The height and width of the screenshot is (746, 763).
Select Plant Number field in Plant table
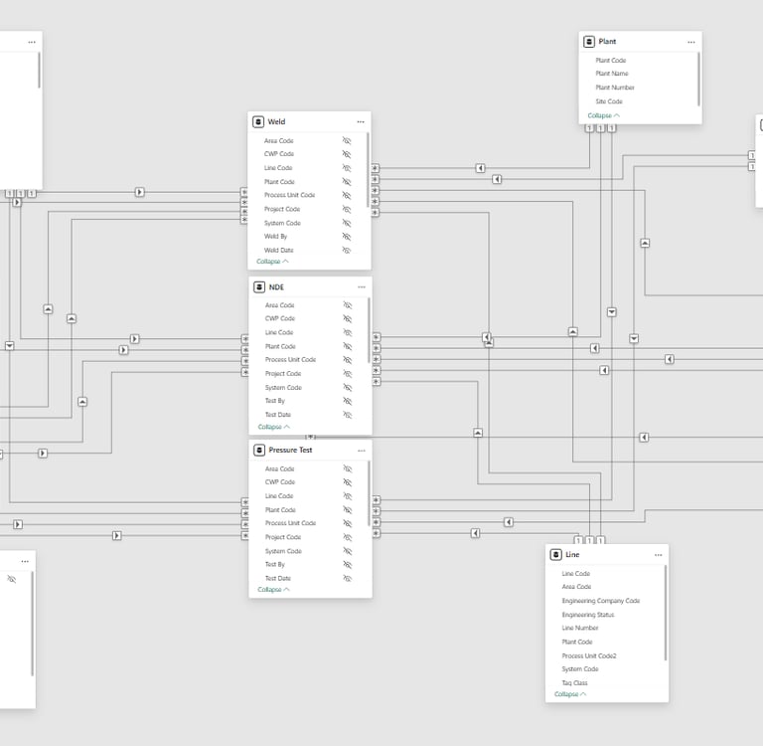615,88
